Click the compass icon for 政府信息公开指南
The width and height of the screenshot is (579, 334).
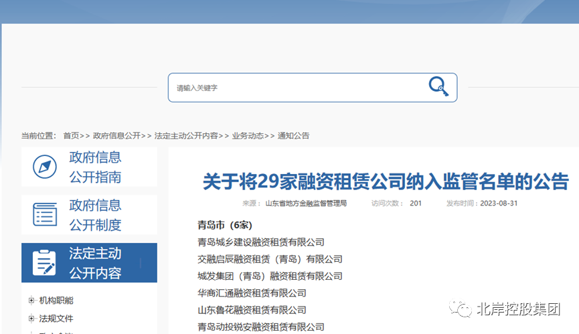[45, 167]
